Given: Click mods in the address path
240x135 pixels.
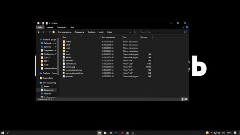Looking at the screenshot, I should (101, 32).
